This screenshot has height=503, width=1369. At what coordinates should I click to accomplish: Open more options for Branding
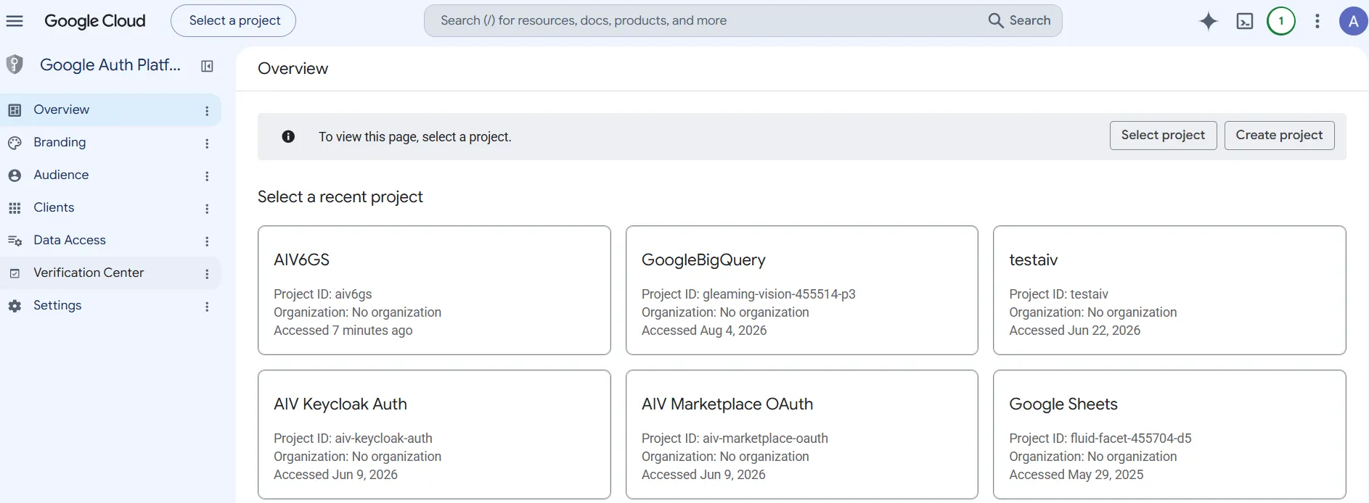(207, 144)
